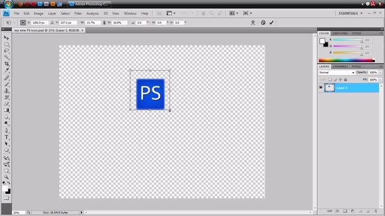Image resolution: width=385 pixels, height=216 pixels.
Task: Switch to the Styles tab
Action: coord(356,34)
